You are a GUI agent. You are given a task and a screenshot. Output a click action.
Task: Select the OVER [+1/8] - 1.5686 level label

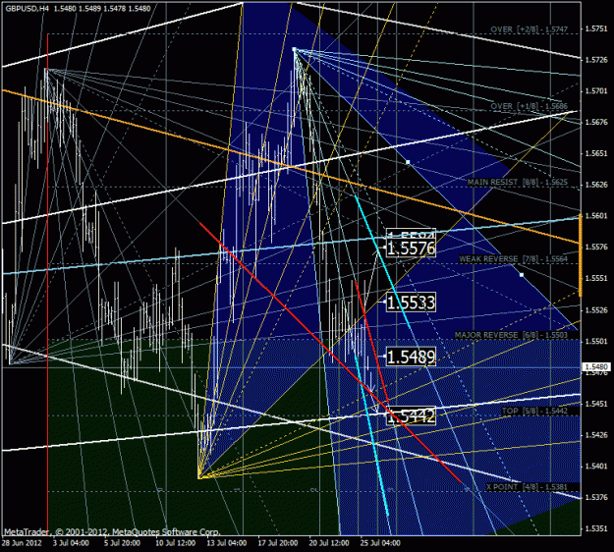[529, 106]
